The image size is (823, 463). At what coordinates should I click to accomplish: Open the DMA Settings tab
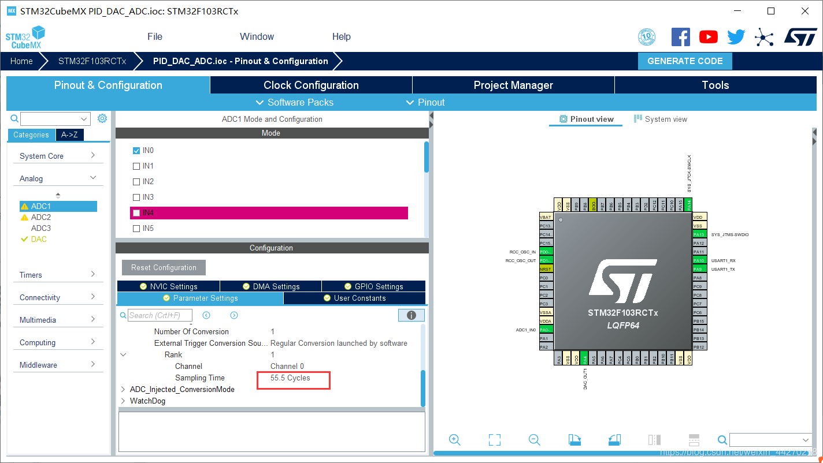tap(271, 286)
